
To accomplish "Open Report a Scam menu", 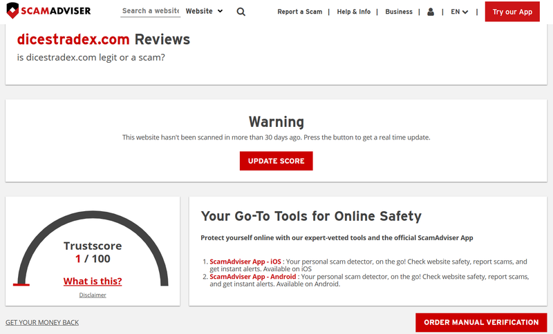I will (x=300, y=12).
